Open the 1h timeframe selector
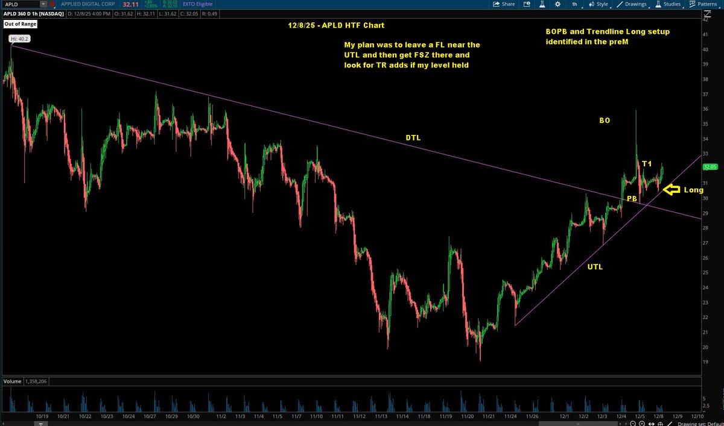 pos(576,4)
